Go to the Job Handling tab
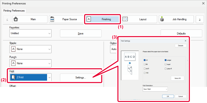Viewport: 207px width, 103px height. tap(176, 19)
